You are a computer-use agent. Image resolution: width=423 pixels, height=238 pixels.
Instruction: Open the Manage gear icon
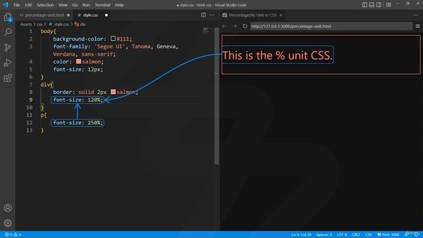(x=8, y=223)
